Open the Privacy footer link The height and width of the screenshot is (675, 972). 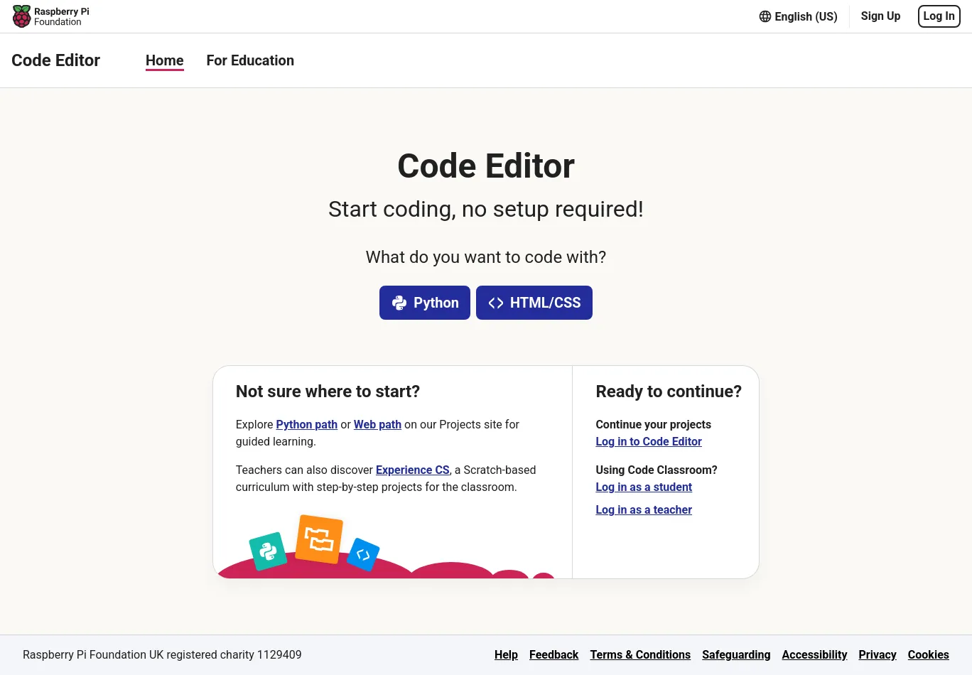[x=877, y=654]
